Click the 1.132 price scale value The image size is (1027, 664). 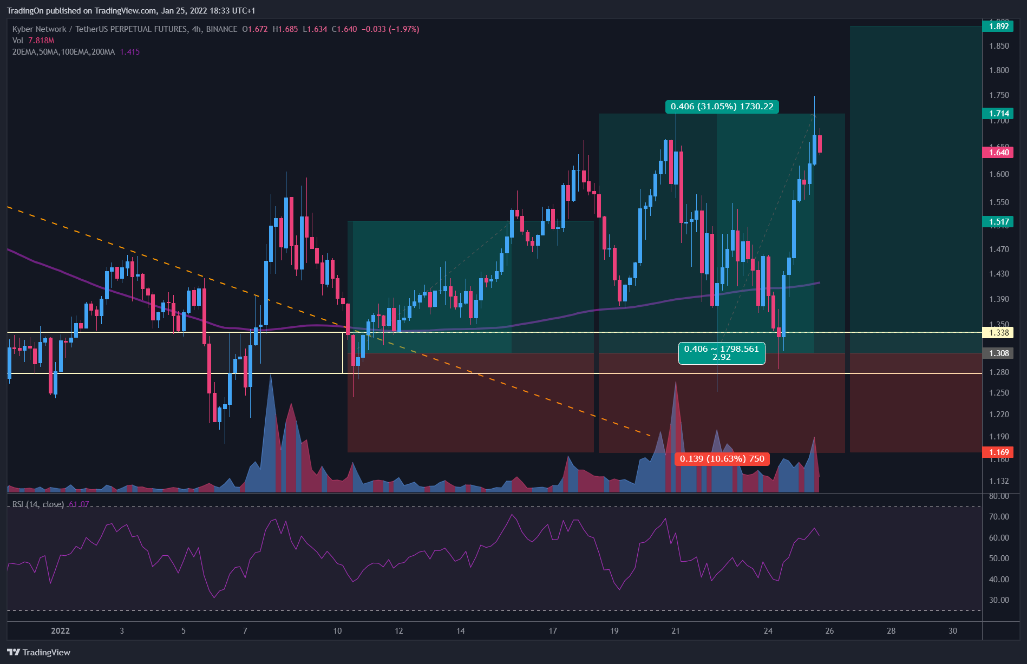[999, 481]
